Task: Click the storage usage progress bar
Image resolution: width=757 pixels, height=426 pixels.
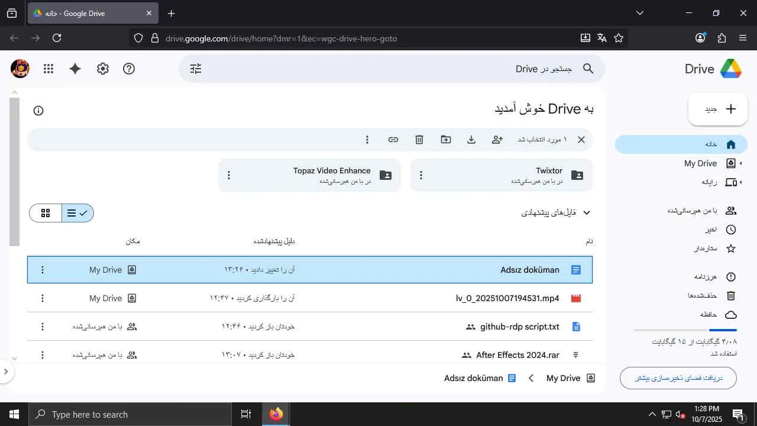Action: coord(685,330)
